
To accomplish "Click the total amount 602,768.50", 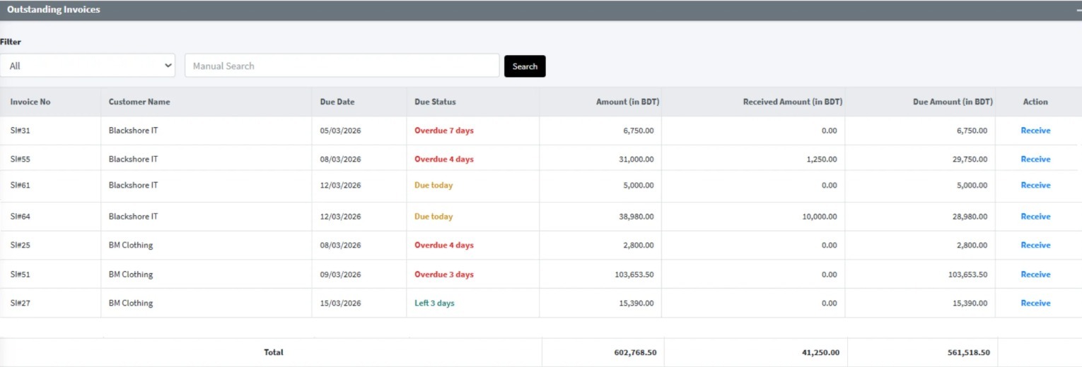I will (x=635, y=352).
